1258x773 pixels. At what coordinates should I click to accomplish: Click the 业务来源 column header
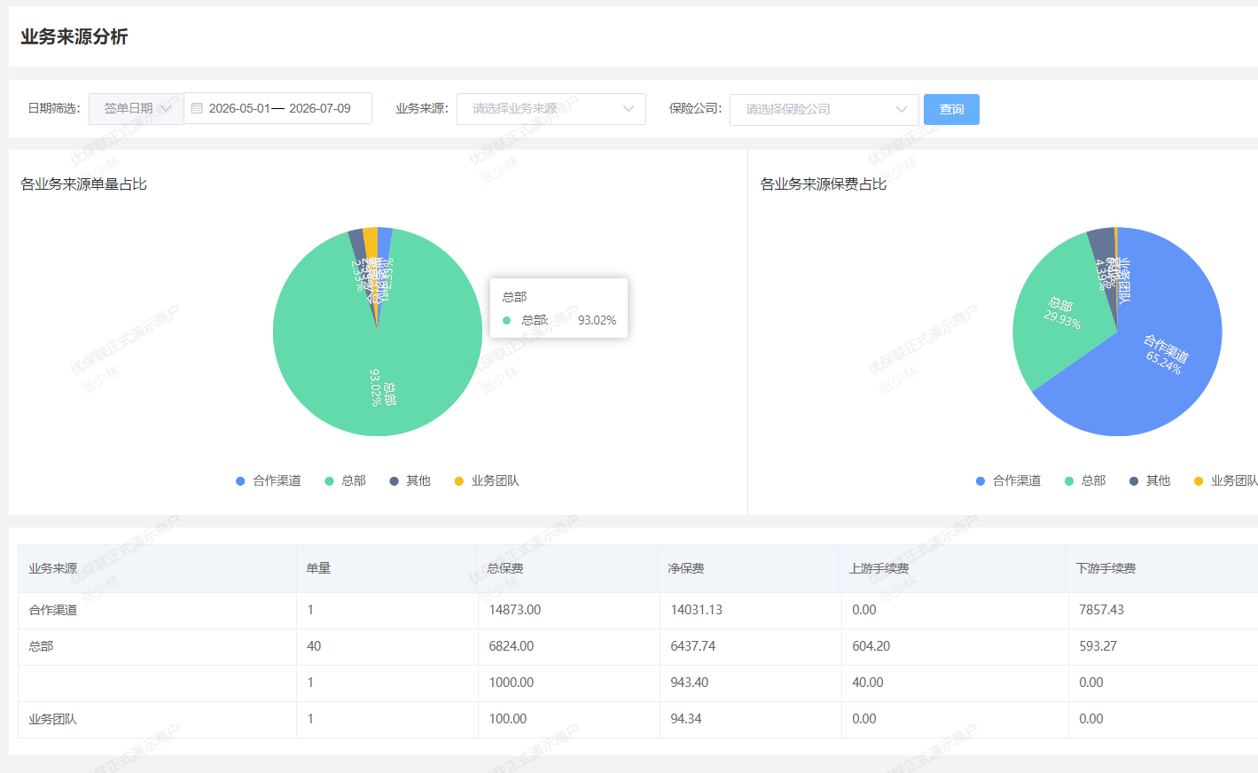[x=157, y=568]
